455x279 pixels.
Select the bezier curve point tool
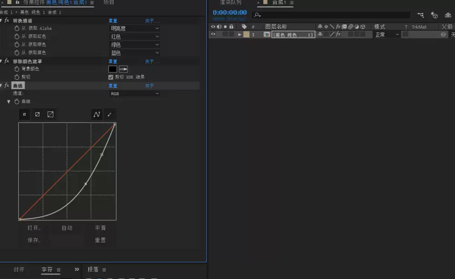[96, 114]
